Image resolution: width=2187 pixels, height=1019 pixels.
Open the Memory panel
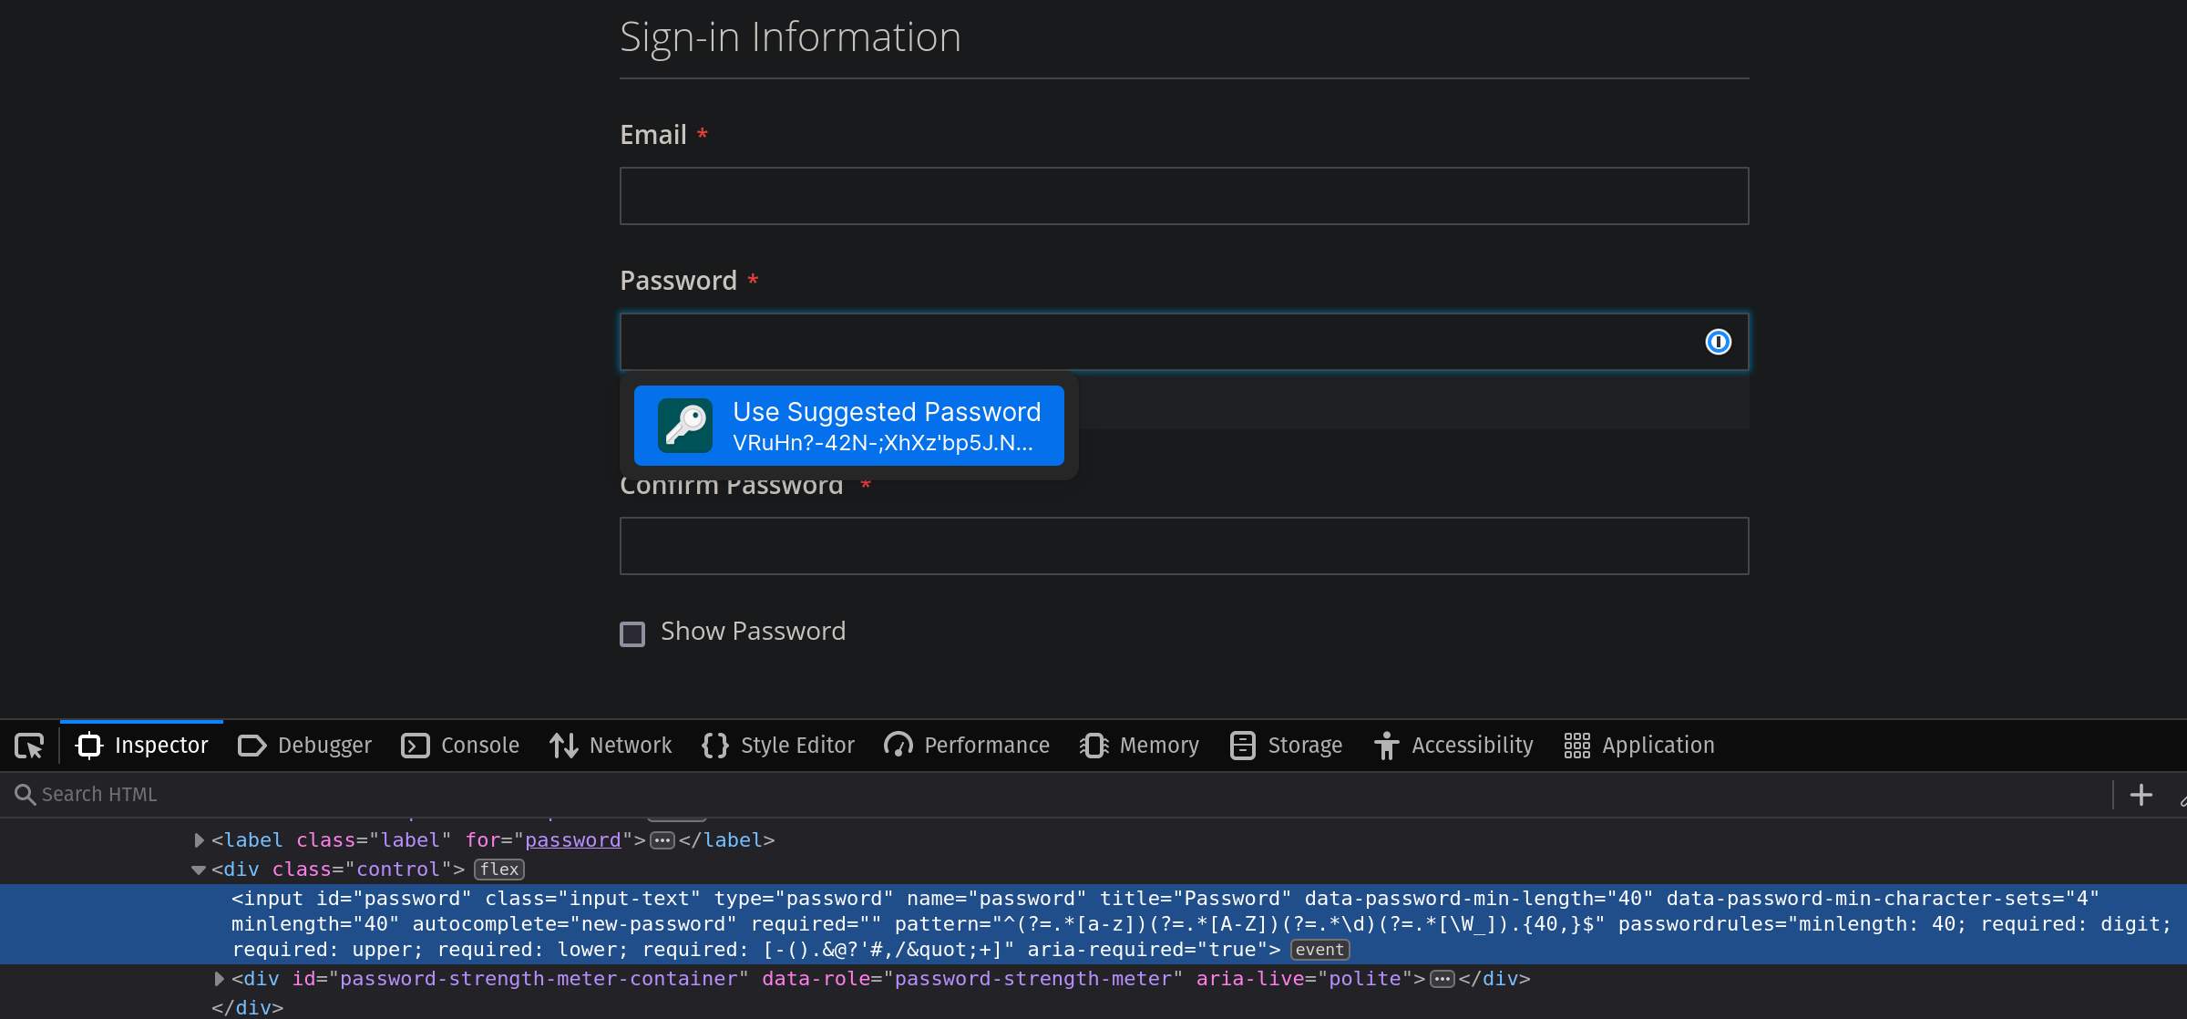point(1140,746)
